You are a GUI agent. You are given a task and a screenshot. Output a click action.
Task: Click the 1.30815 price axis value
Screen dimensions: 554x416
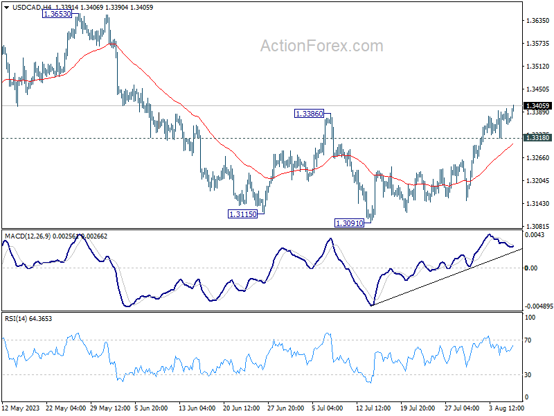(538, 227)
